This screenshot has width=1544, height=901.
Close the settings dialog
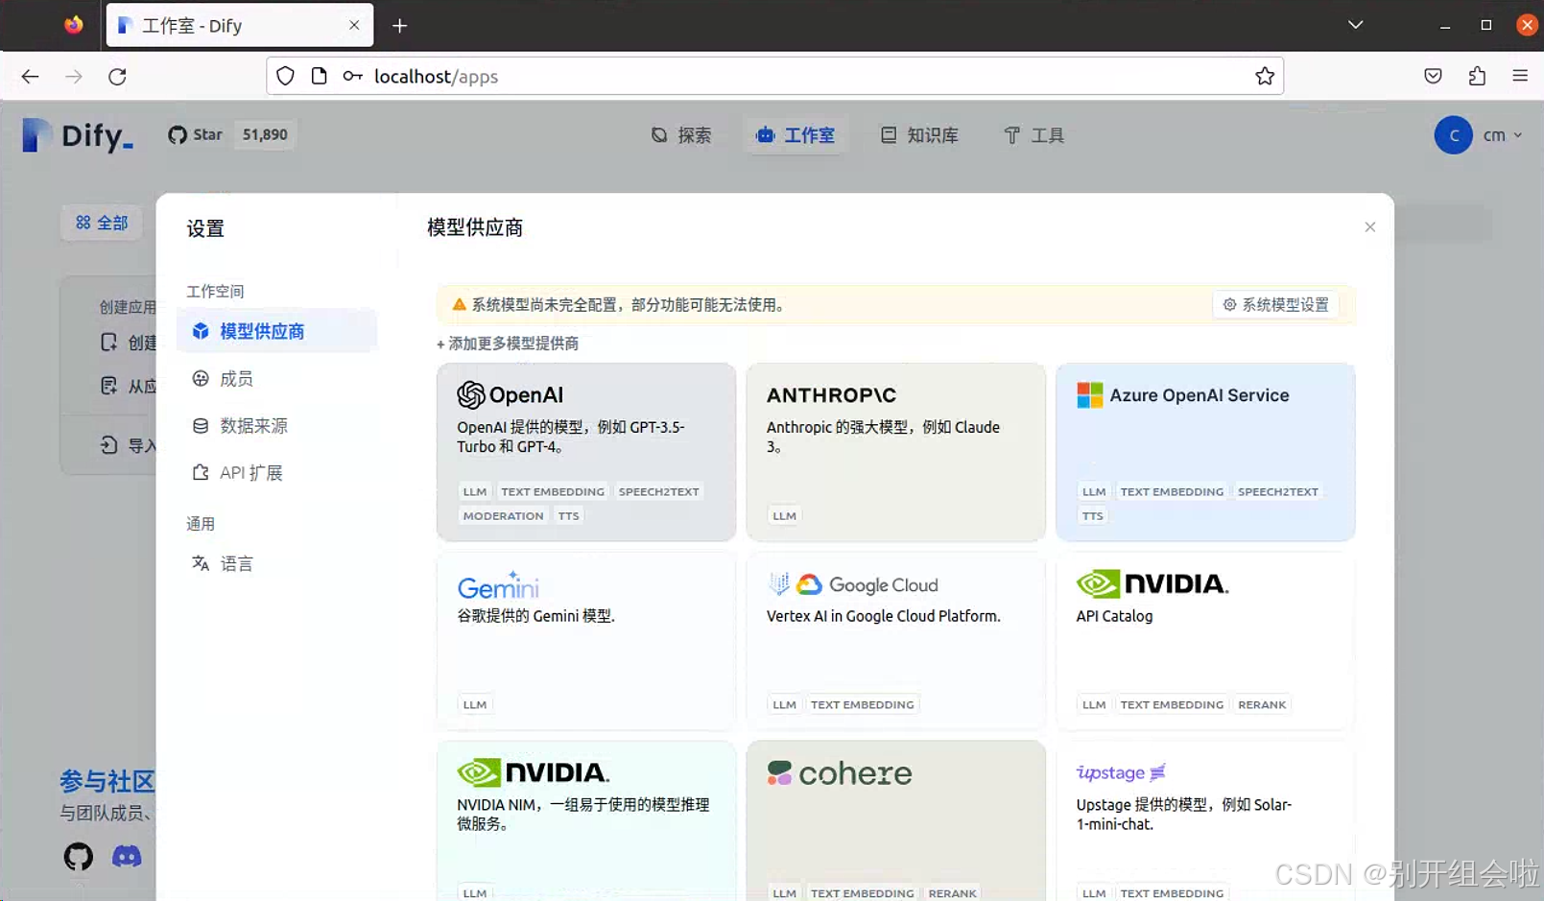tap(1370, 226)
